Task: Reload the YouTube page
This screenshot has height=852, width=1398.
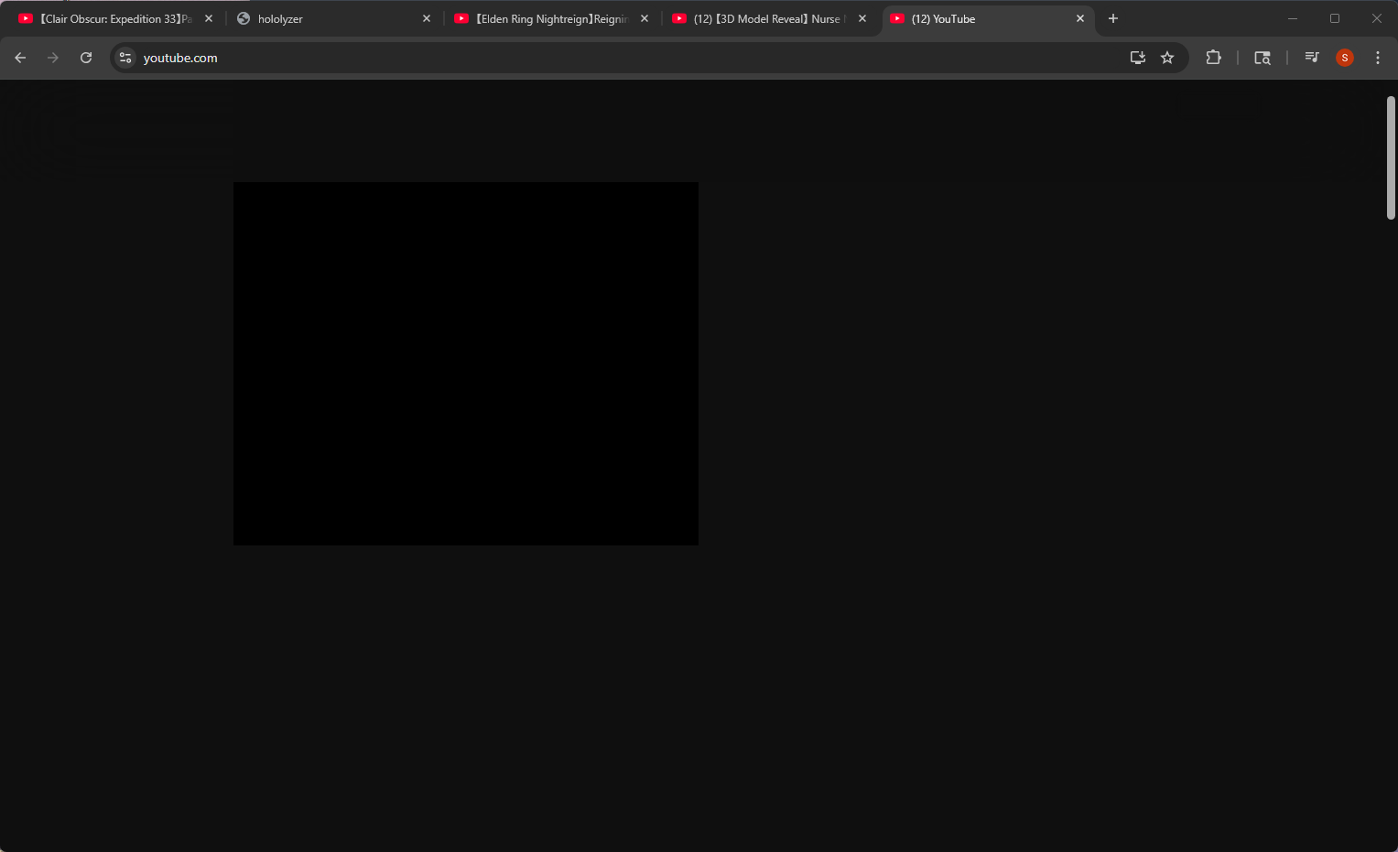Action: [86, 58]
